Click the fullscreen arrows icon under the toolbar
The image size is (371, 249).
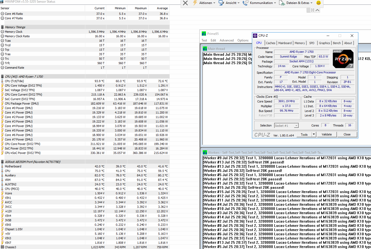(313, 10)
